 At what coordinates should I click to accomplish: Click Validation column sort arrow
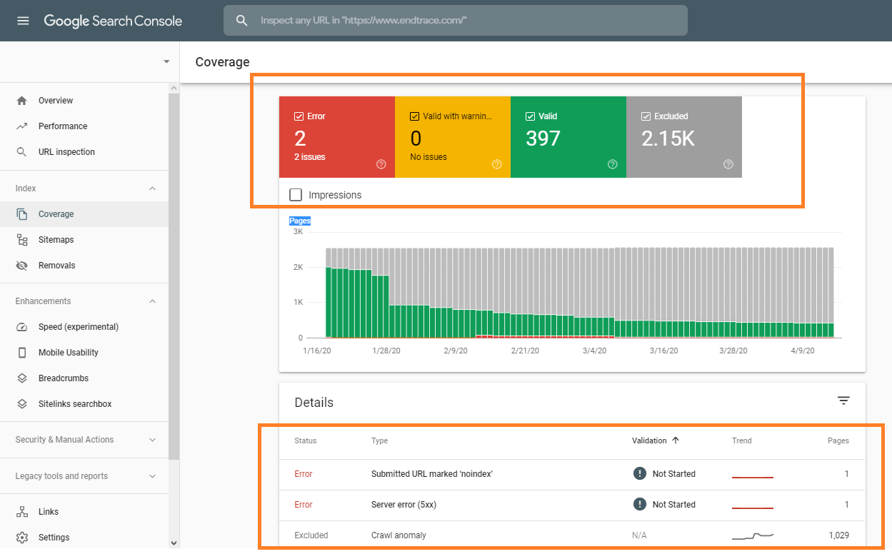click(x=676, y=440)
